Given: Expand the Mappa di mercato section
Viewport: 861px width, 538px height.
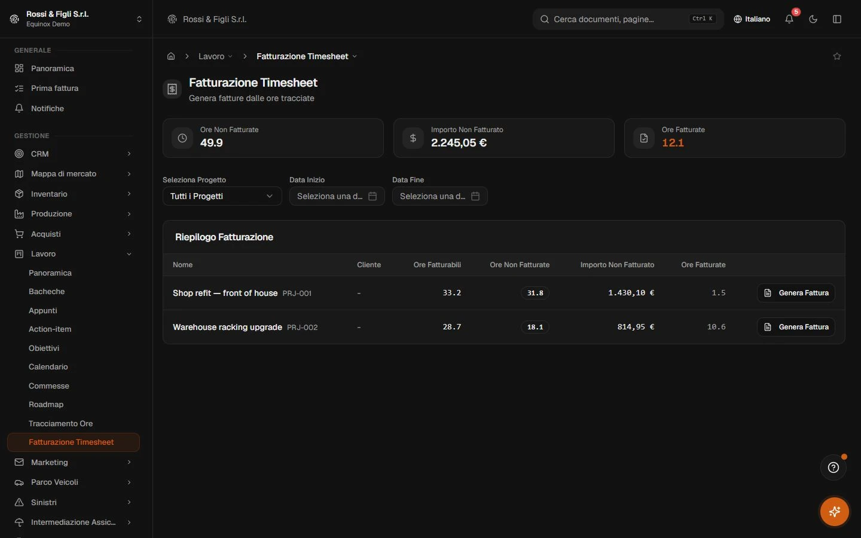Looking at the screenshot, I should pyautogui.click(x=73, y=174).
